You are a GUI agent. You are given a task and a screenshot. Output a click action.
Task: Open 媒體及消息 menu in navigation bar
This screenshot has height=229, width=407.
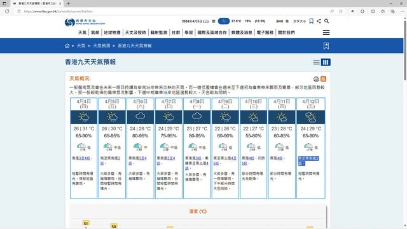(242, 32)
